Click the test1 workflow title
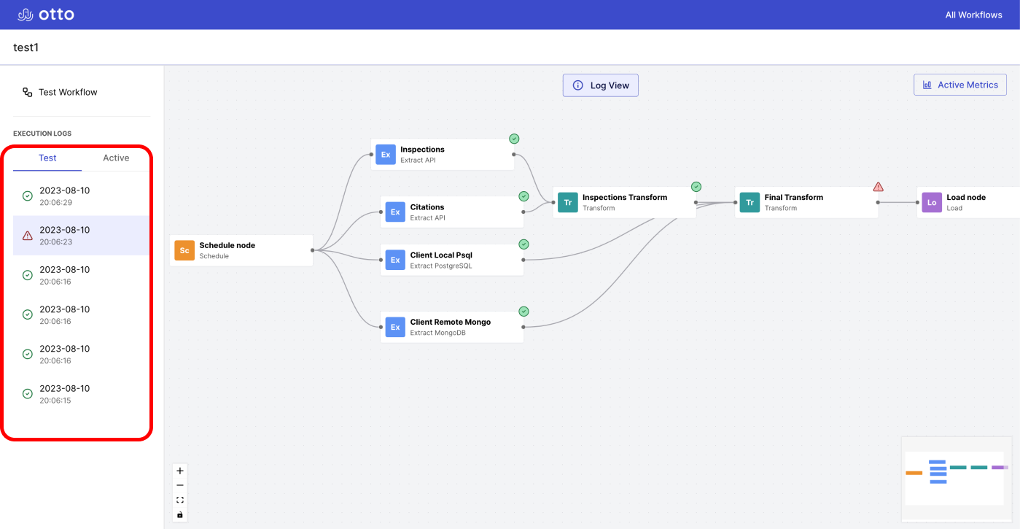This screenshot has width=1020, height=529. click(x=26, y=47)
